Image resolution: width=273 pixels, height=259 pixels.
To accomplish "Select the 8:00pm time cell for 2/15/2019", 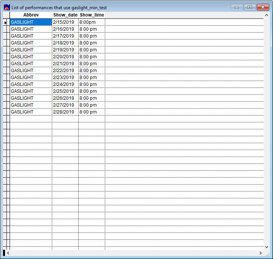I will [92, 22].
